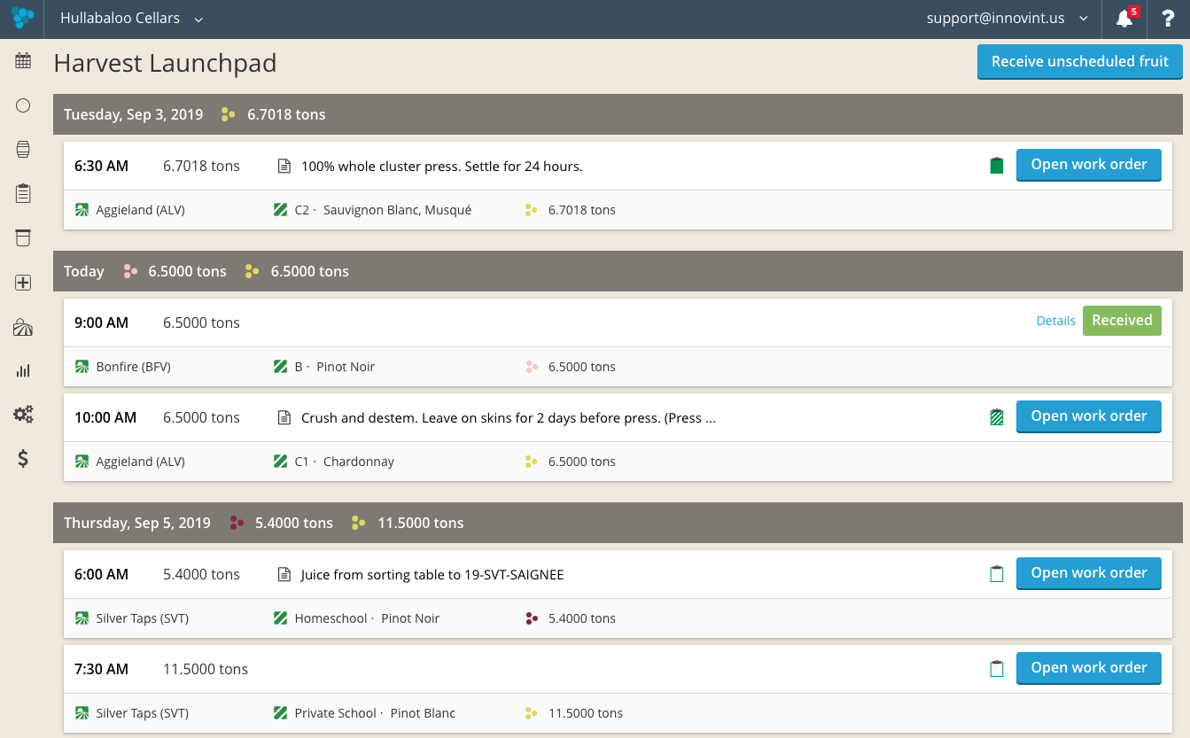
Task: Click the plus box sidebar icon
Action: (23, 283)
